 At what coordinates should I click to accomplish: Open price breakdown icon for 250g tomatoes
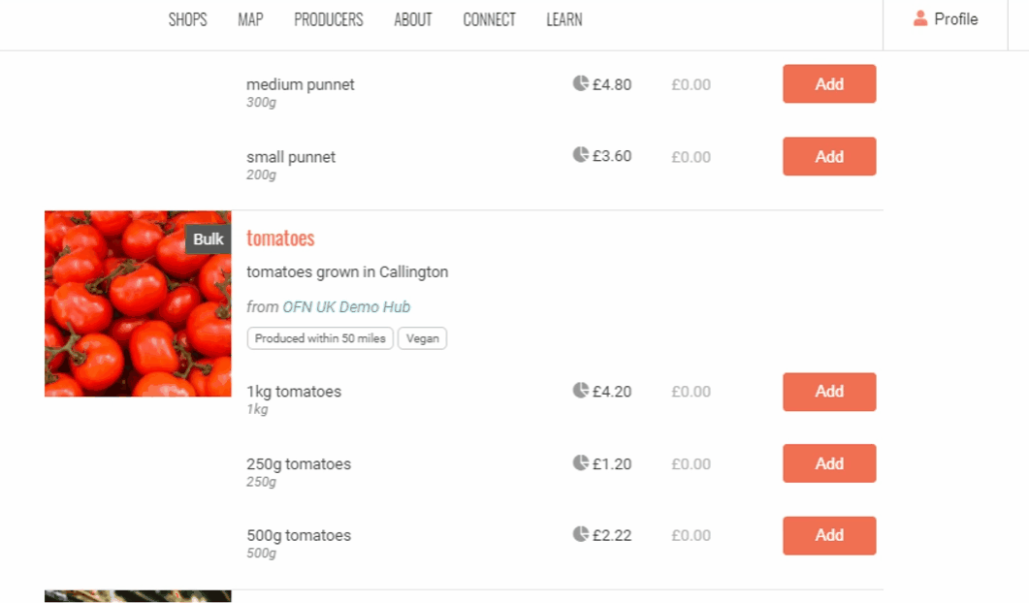[581, 463]
